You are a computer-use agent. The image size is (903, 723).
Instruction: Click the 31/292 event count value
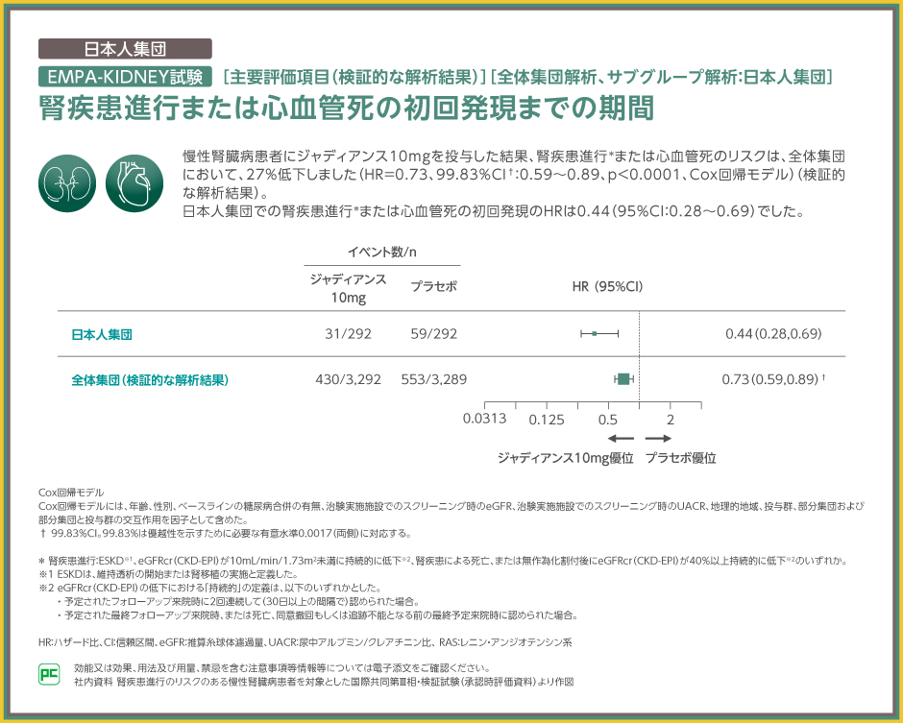coord(346,333)
